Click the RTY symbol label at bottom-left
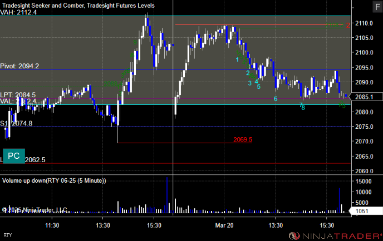 point(8,235)
